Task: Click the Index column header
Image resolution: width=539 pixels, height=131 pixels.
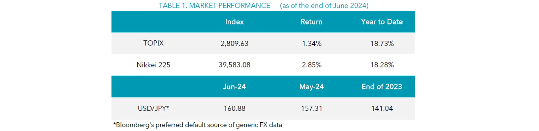Action: pos(234,22)
